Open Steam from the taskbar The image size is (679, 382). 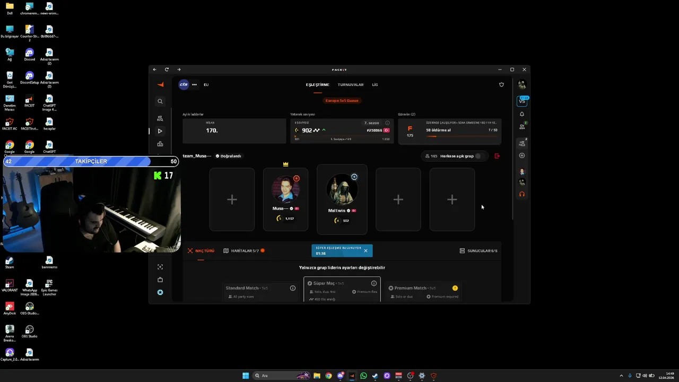click(375, 376)
